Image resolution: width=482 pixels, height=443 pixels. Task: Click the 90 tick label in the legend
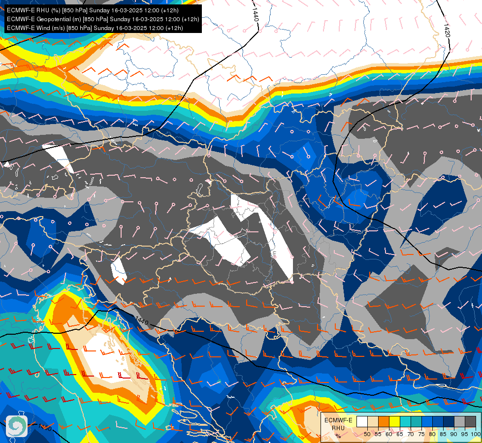point(454,434)
